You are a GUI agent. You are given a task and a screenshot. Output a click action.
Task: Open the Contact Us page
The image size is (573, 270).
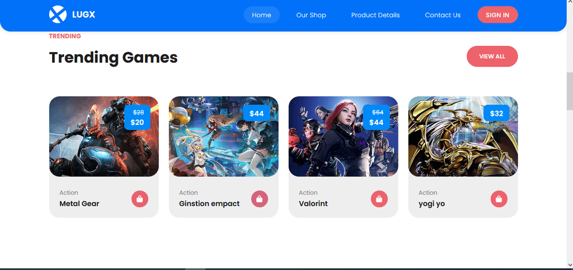[443, 15]
